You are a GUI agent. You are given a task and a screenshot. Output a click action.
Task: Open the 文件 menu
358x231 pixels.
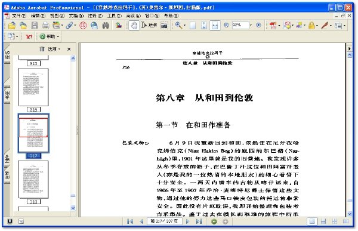click(18, 16)
